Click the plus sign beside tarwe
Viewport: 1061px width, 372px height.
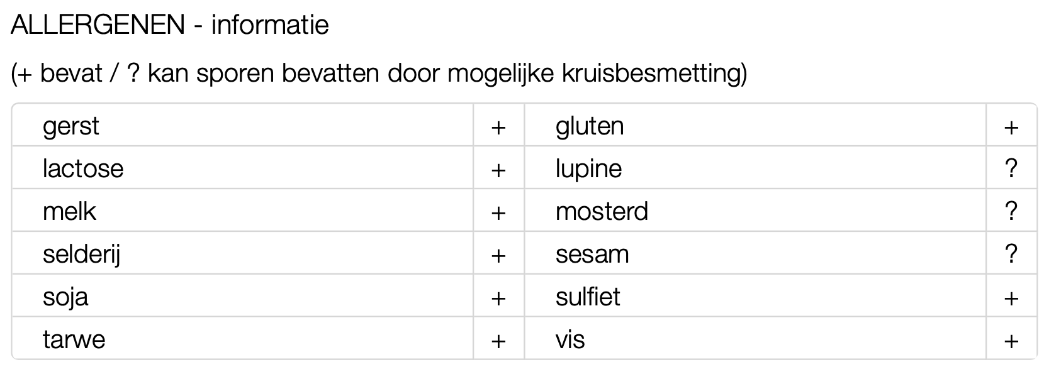pyautogui.click(x=498, y=341)
